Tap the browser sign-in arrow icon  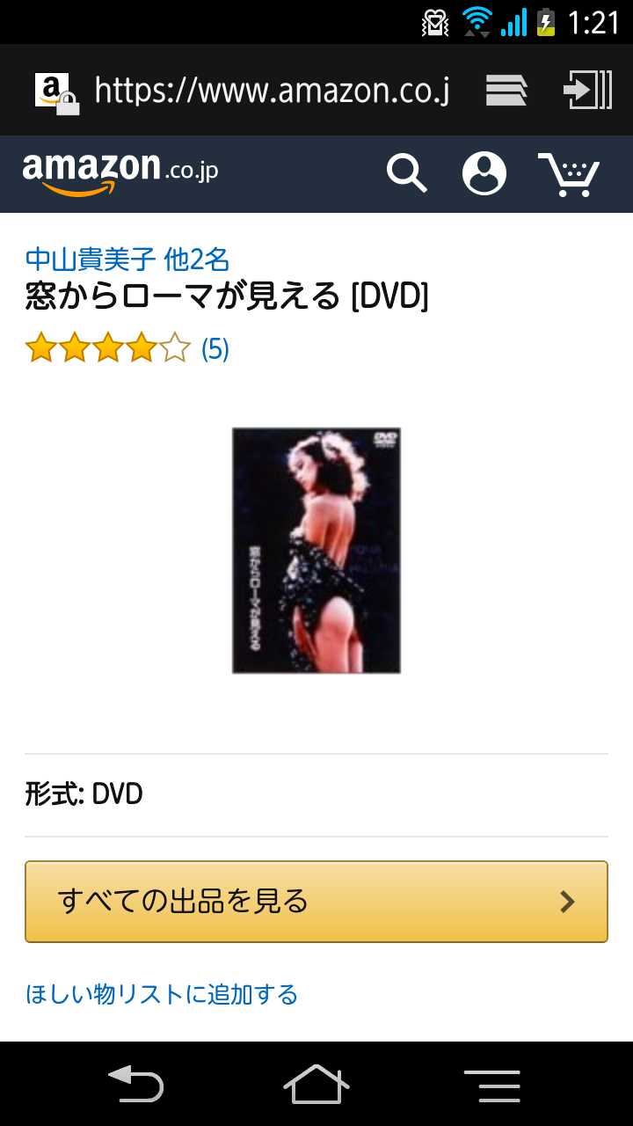[x=587, y=90]
